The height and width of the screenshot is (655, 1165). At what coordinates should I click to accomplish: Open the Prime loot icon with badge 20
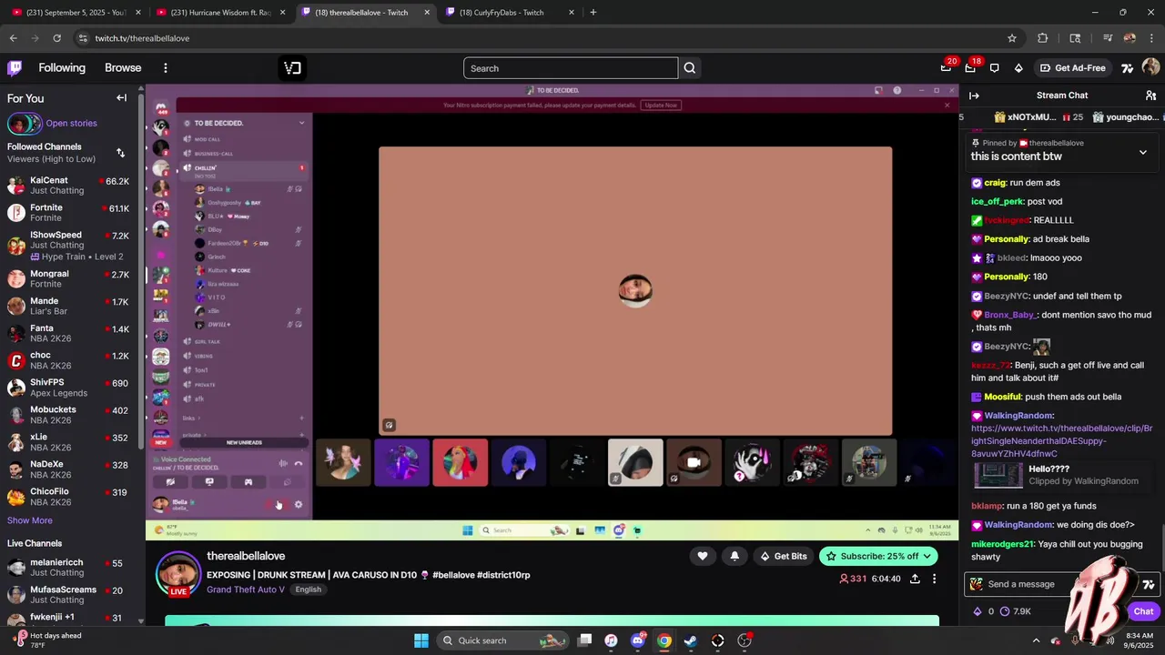[946, 68]
